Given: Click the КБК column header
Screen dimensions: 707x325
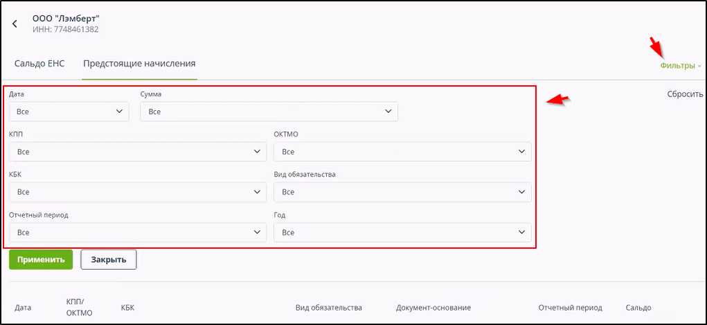Looking at the screenshot, I should tap(127, 308).
